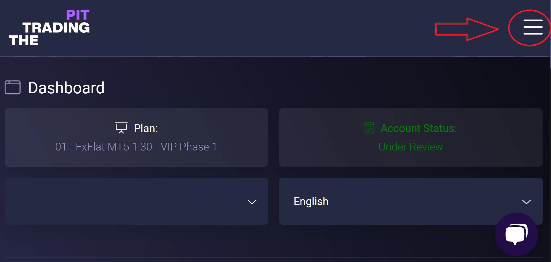Click the Account Status: label
This screenshot has height=262, width=551.
[x=419, y=128]
